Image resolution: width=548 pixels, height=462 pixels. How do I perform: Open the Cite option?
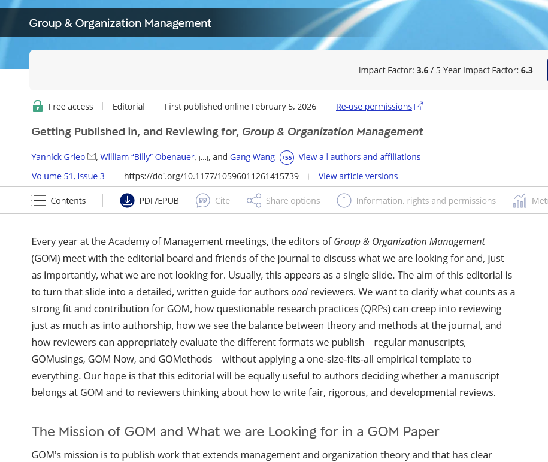click(x=222, y=201)
